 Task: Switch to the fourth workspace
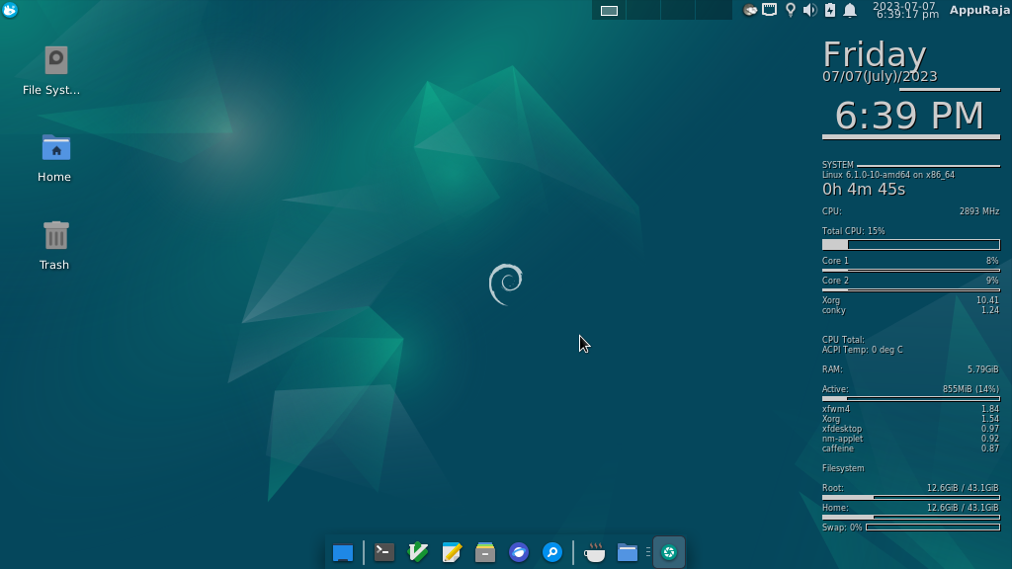[714, 10]
